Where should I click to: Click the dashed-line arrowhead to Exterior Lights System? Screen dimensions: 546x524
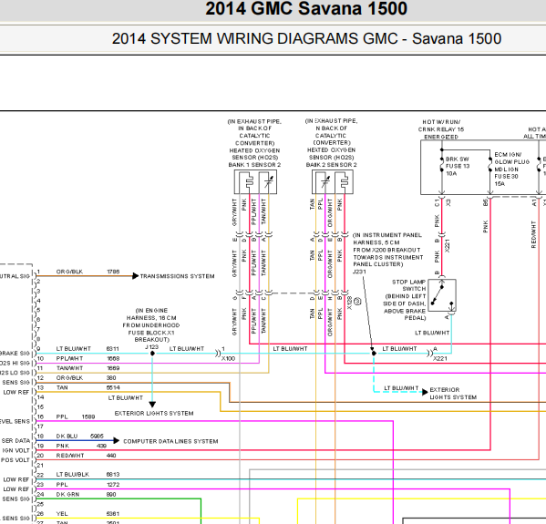pos(425,392)
